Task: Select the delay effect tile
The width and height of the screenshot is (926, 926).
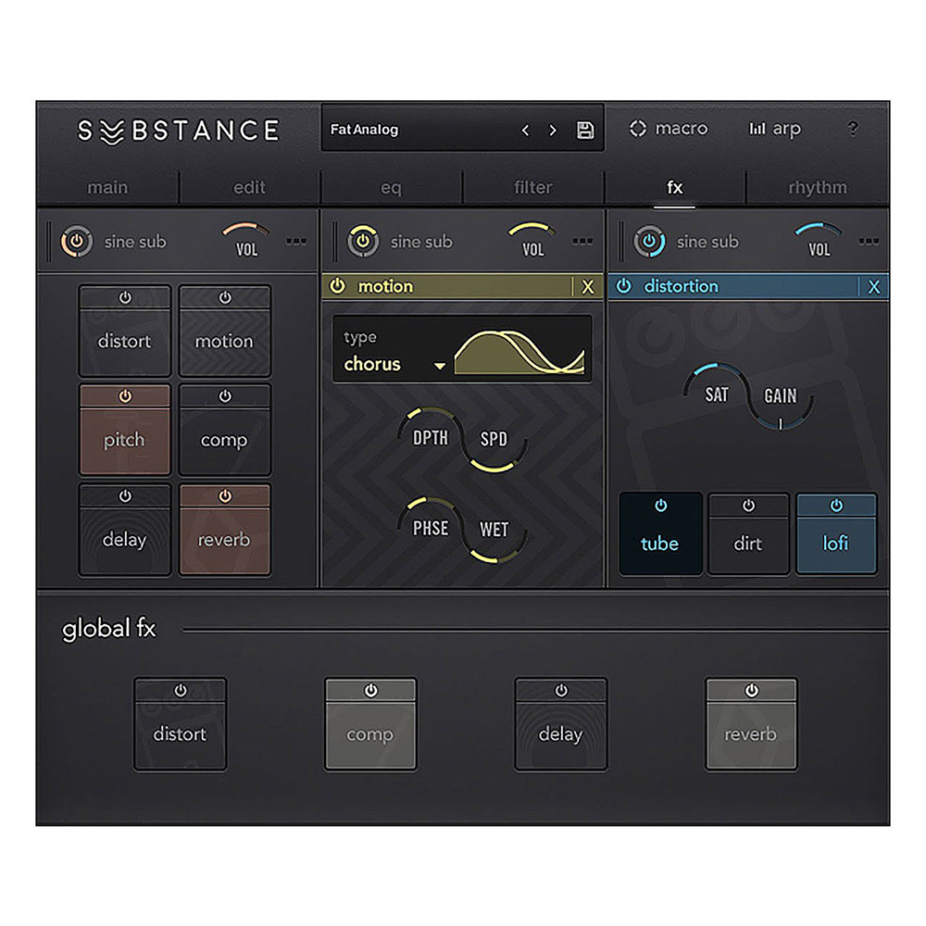Action: pyautogui.click(x=124, y=540)
